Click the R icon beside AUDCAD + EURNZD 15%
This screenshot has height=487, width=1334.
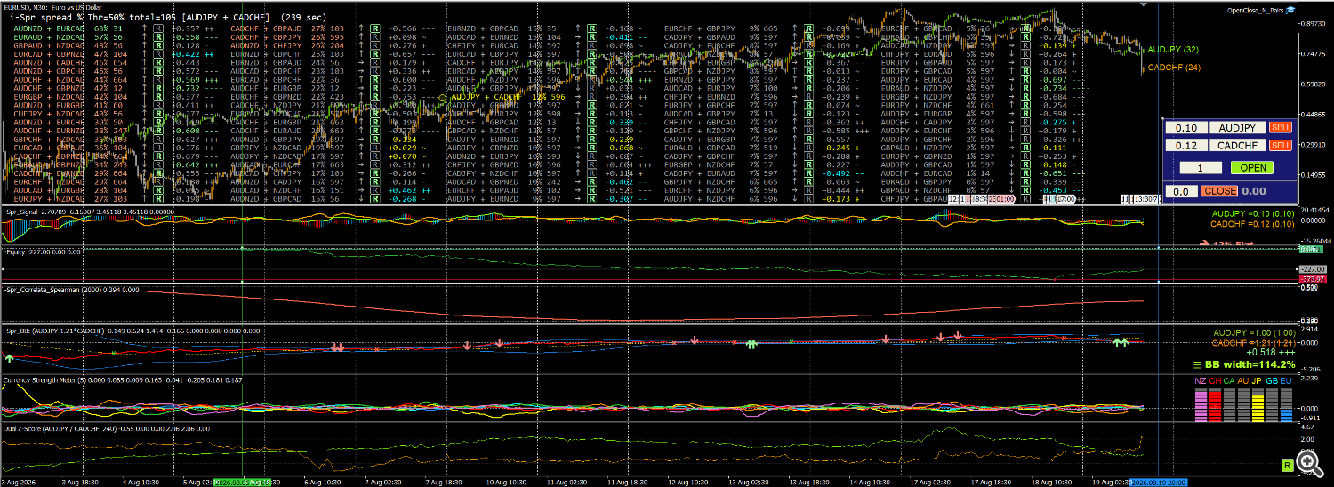(x=592, y=38)
